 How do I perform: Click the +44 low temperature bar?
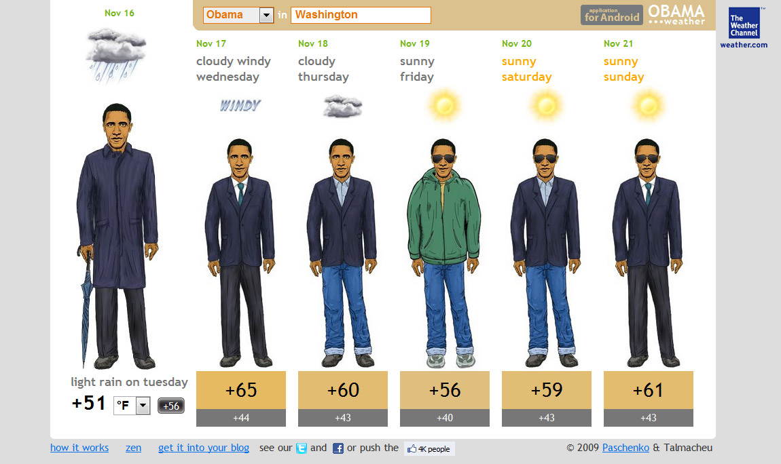[241, 418]
